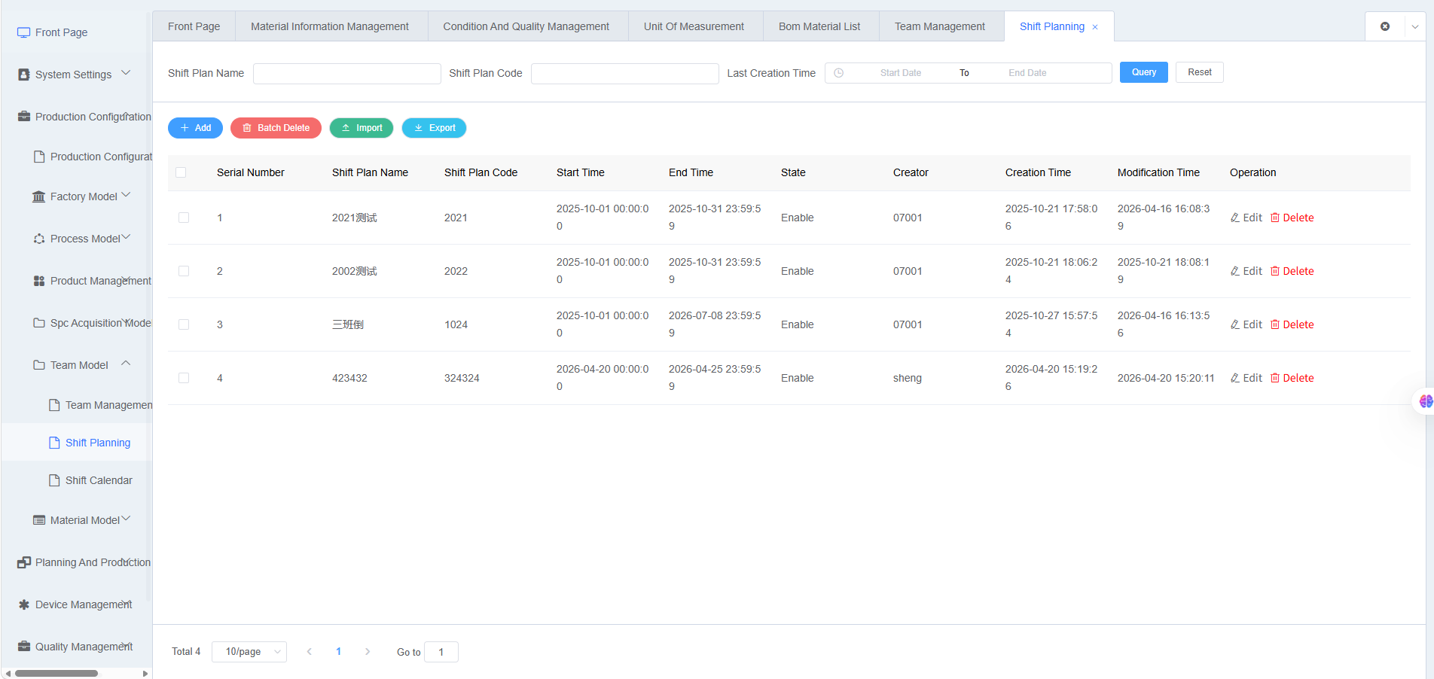Click the Device Management gear icon
Image resolution: width=1434 pixels, height=679 pixels.
click(23, 604)
